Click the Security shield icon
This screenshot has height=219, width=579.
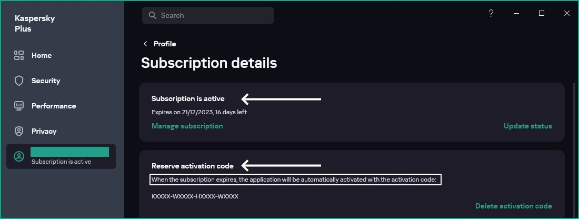[x=19, y=81]
